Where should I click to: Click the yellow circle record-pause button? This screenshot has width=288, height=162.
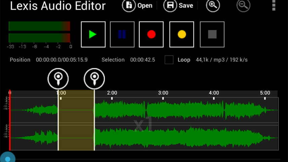[x=182, y=34]
